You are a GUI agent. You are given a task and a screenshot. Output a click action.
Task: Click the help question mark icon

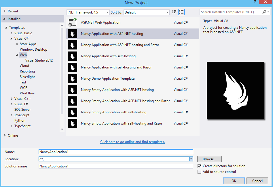pyautogui.click(x=255, y=2)
